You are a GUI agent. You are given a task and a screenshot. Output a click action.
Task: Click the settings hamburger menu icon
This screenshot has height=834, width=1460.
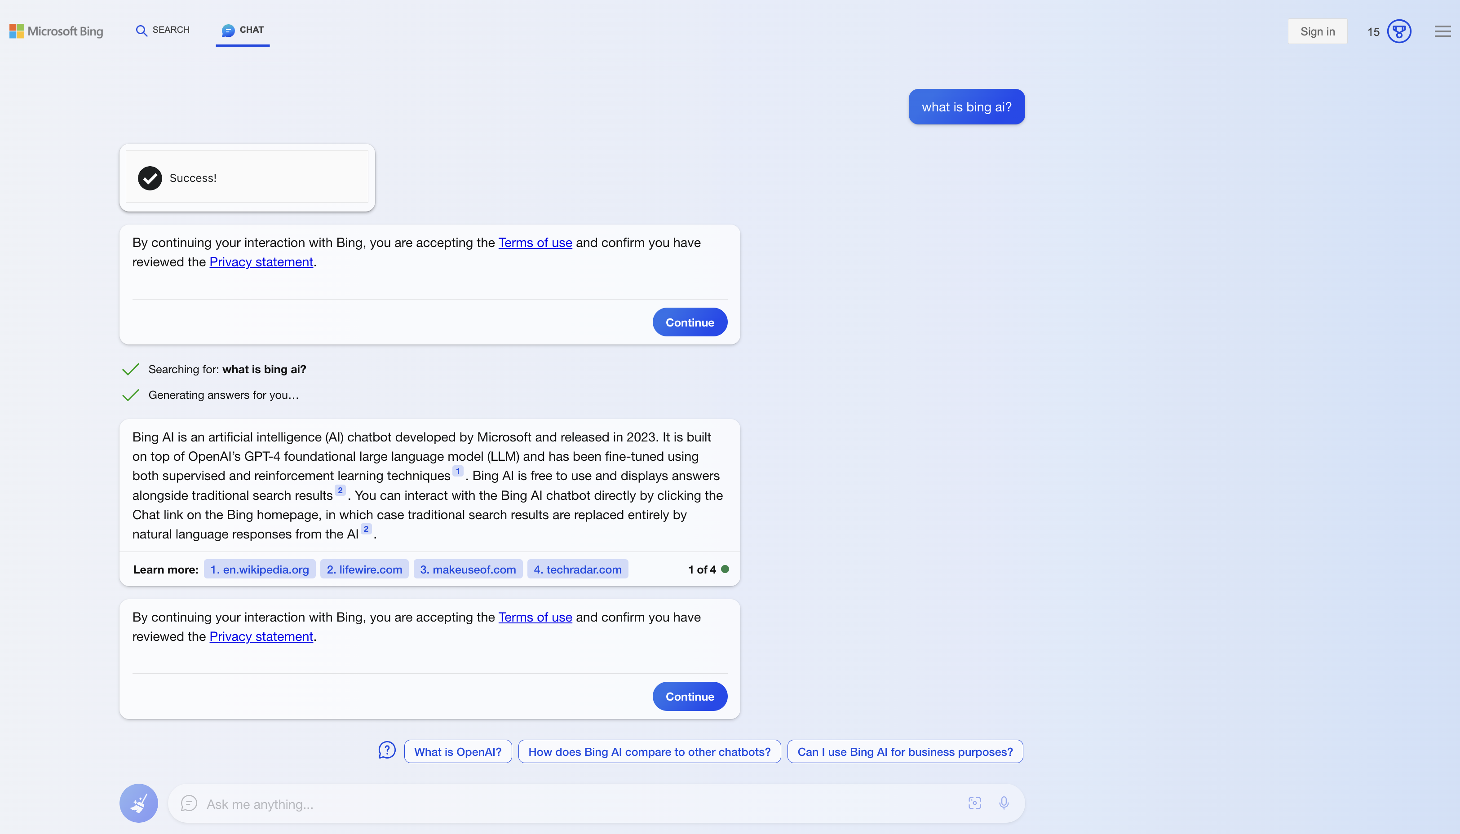coord(1443,31)
